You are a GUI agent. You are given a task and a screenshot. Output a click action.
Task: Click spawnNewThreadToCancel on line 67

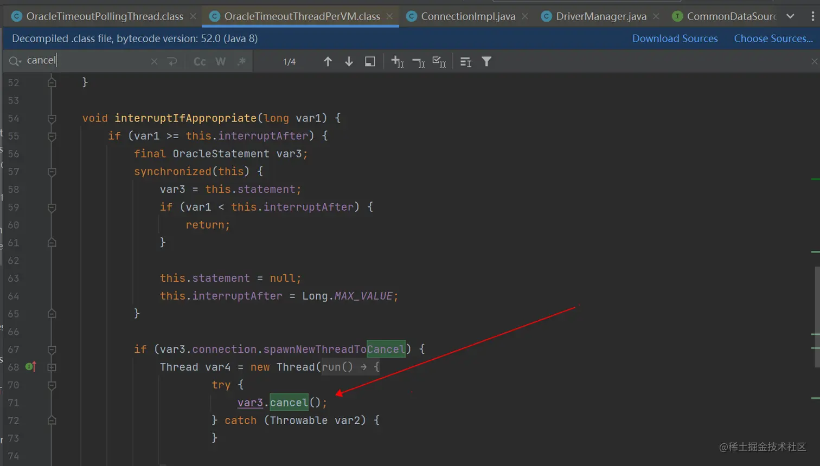pyautogui.click(x=335, y=349)
